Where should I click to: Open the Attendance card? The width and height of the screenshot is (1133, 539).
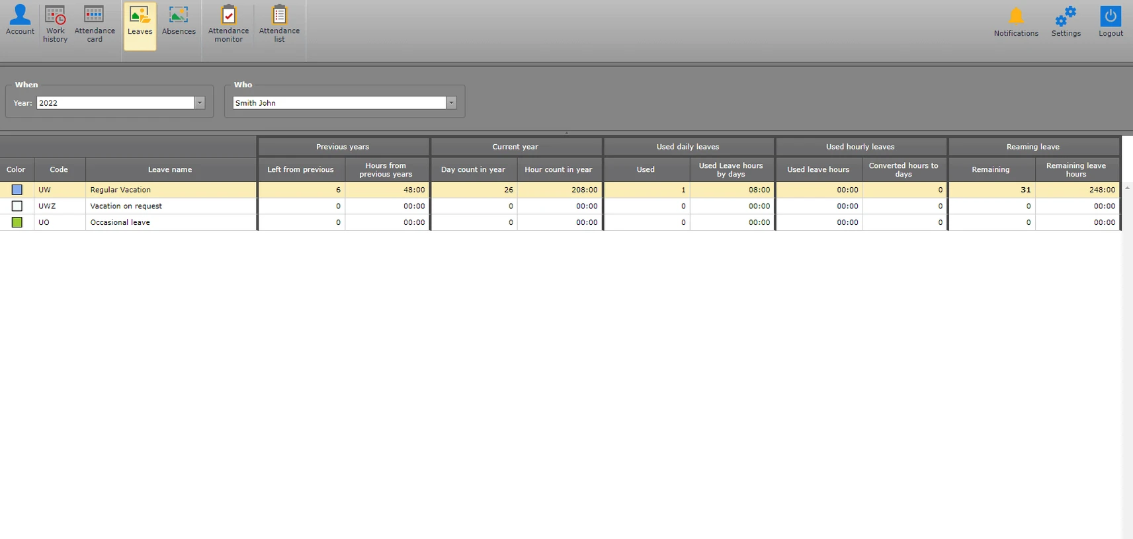click(x=95, y=24)
